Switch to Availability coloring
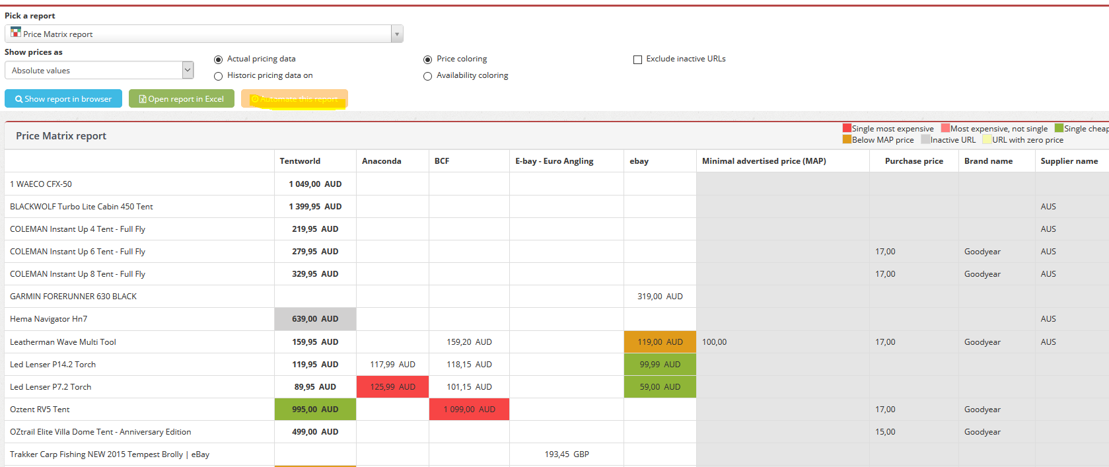Screen dimensions: 1109x467 coord(427,76)
